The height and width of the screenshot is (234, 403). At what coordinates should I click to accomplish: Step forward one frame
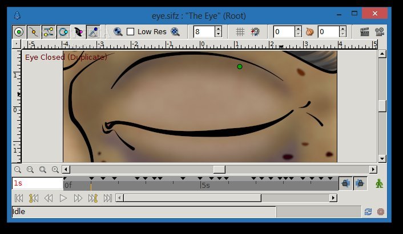[78, 198]
